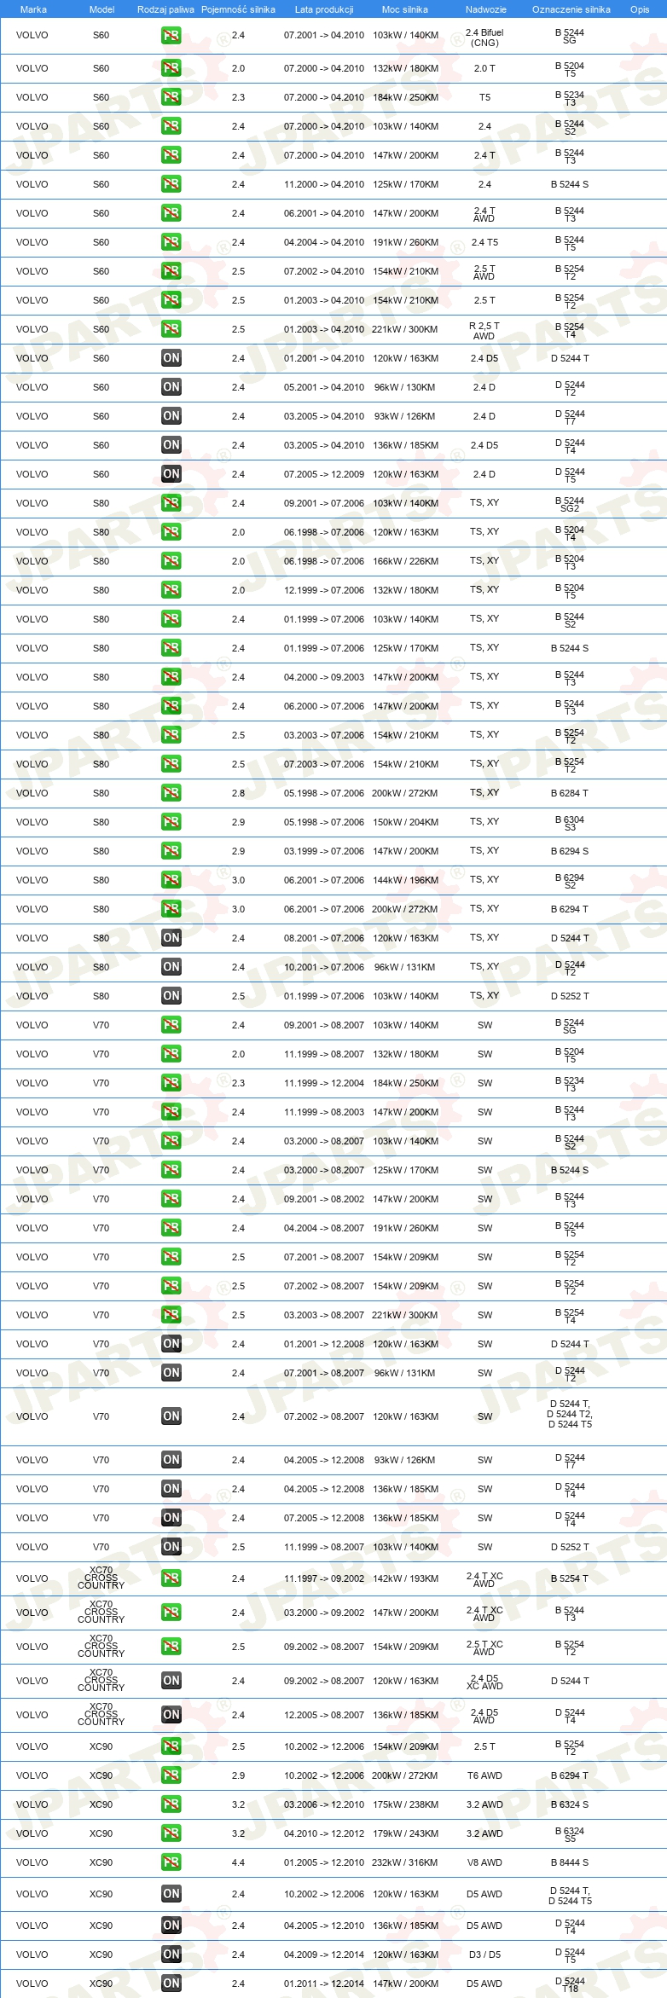667x1998 pixels.
Task: Click the Lata produkcji column header
Action: click(324, 9)
